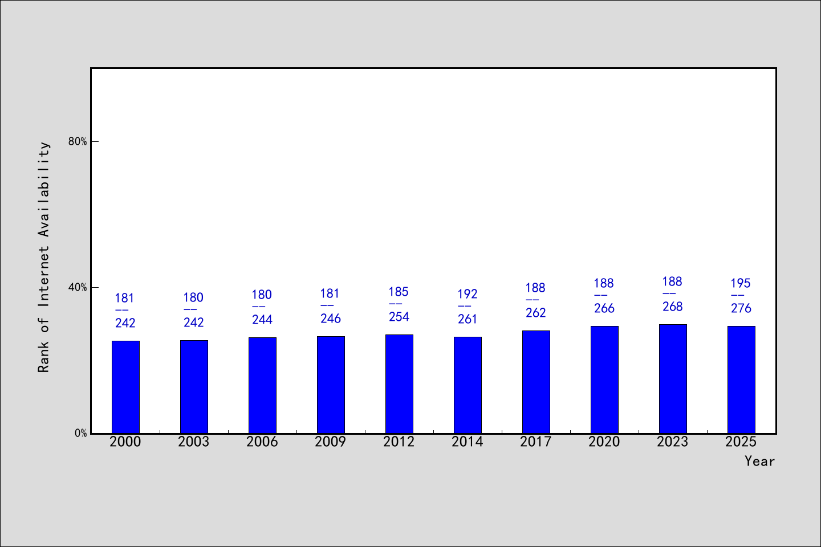The image size is (821, 547).
Task: Click the value 268 above 2023
Action: (673, 307)
